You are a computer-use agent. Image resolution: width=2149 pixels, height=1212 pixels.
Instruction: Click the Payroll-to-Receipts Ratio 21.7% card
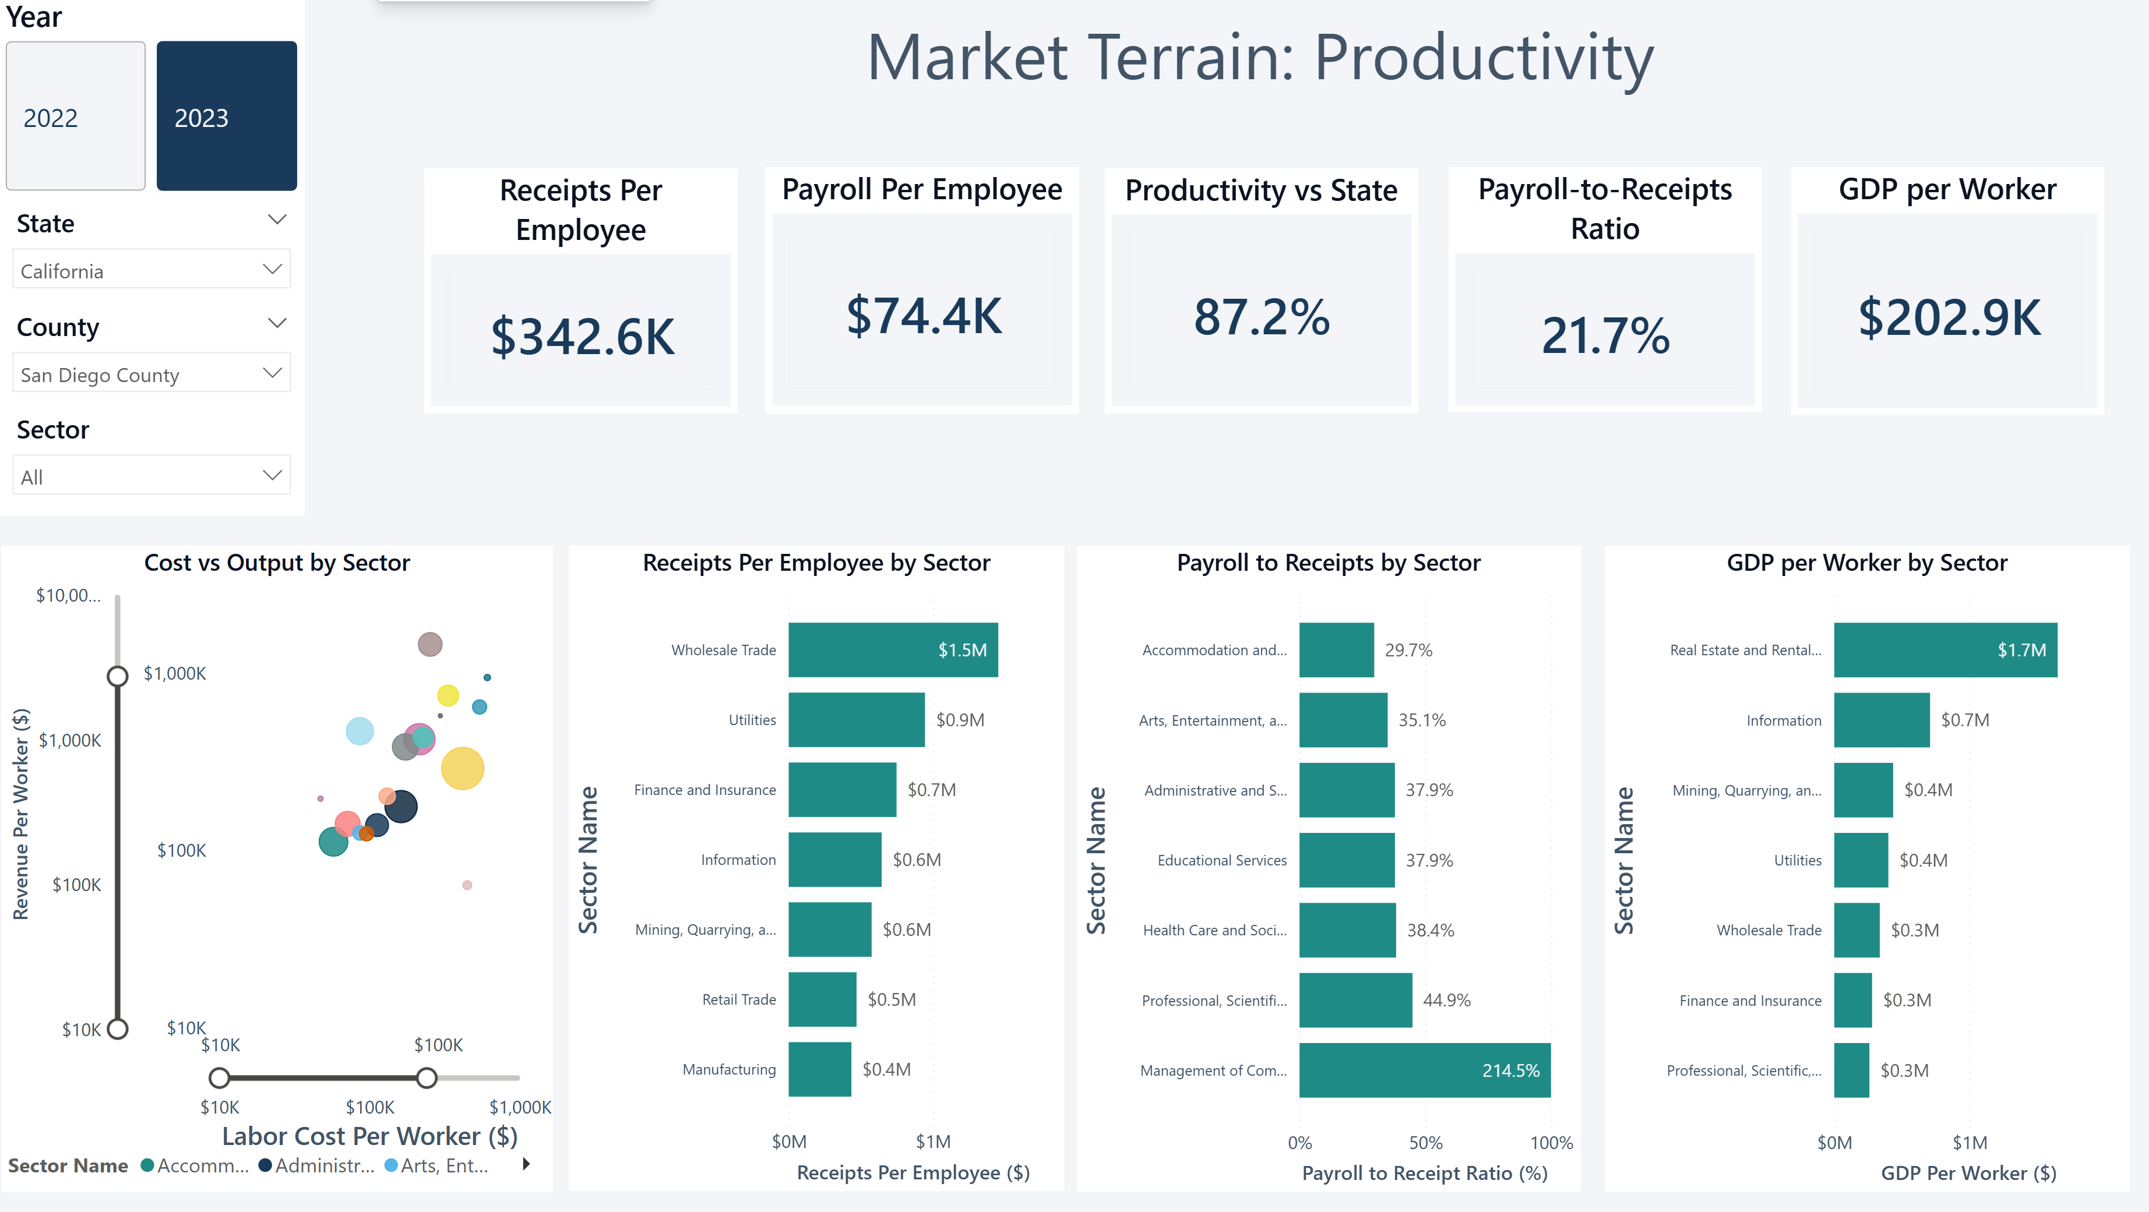[x=1605, y=290]
